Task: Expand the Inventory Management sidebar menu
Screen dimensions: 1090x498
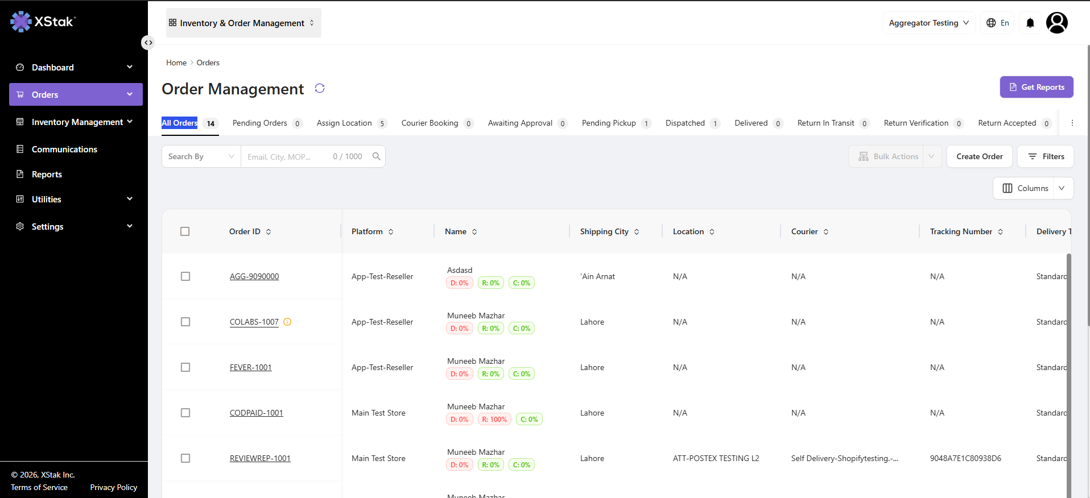Action: tap(76, 122)
